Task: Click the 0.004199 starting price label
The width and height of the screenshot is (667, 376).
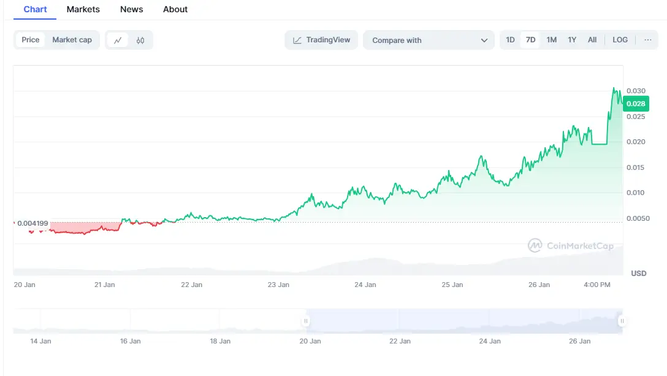Action: tap(32, 223)
